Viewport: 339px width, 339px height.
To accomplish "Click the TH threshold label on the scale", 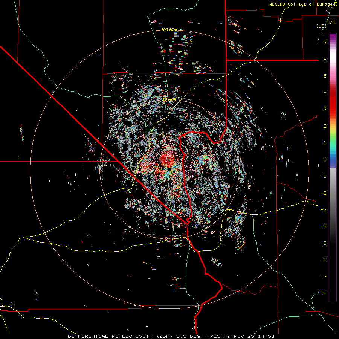I will coord(324,293).
